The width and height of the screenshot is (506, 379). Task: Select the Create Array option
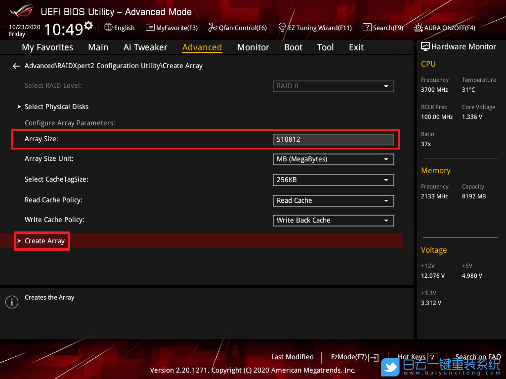click(44, 241)
